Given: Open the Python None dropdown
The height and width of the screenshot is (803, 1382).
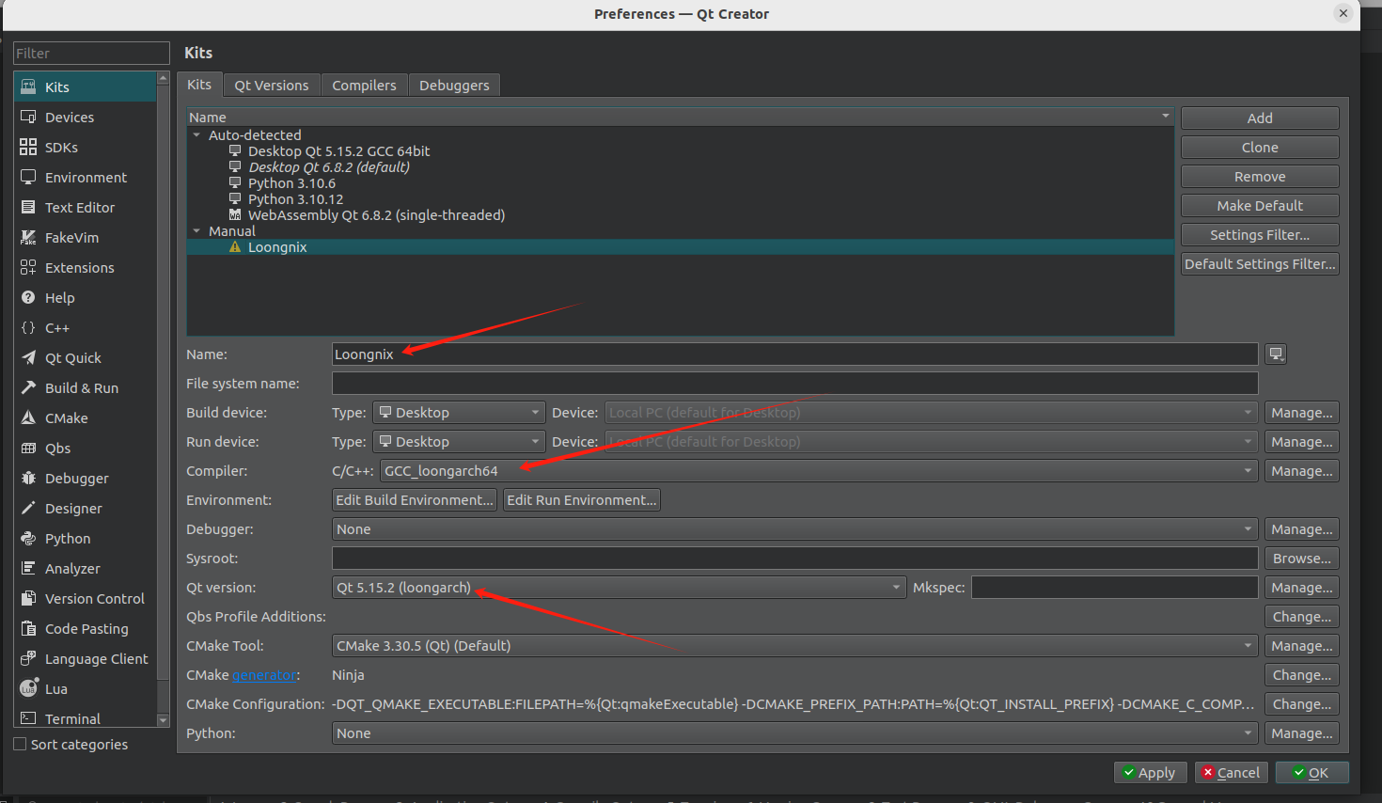Looking at the screenshot, I should click(x=795, y=732).
